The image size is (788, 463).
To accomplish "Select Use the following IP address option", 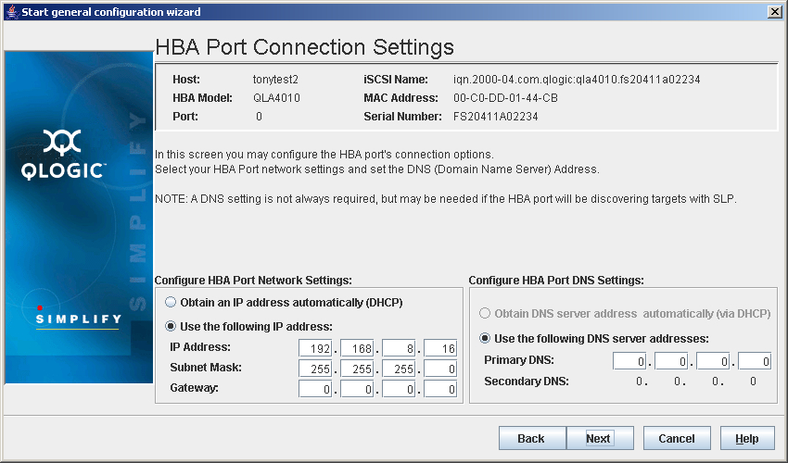I will pyautogui.click(x=171, y=326).
